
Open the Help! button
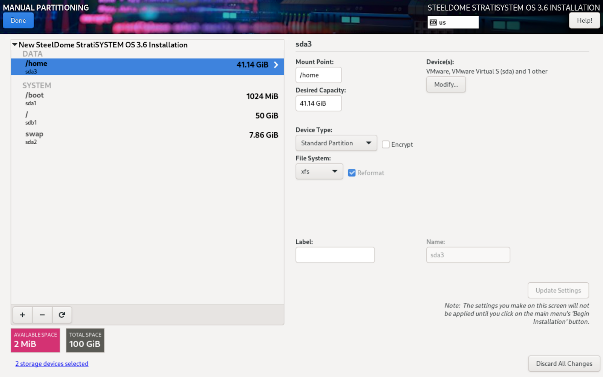click(584, 20)
